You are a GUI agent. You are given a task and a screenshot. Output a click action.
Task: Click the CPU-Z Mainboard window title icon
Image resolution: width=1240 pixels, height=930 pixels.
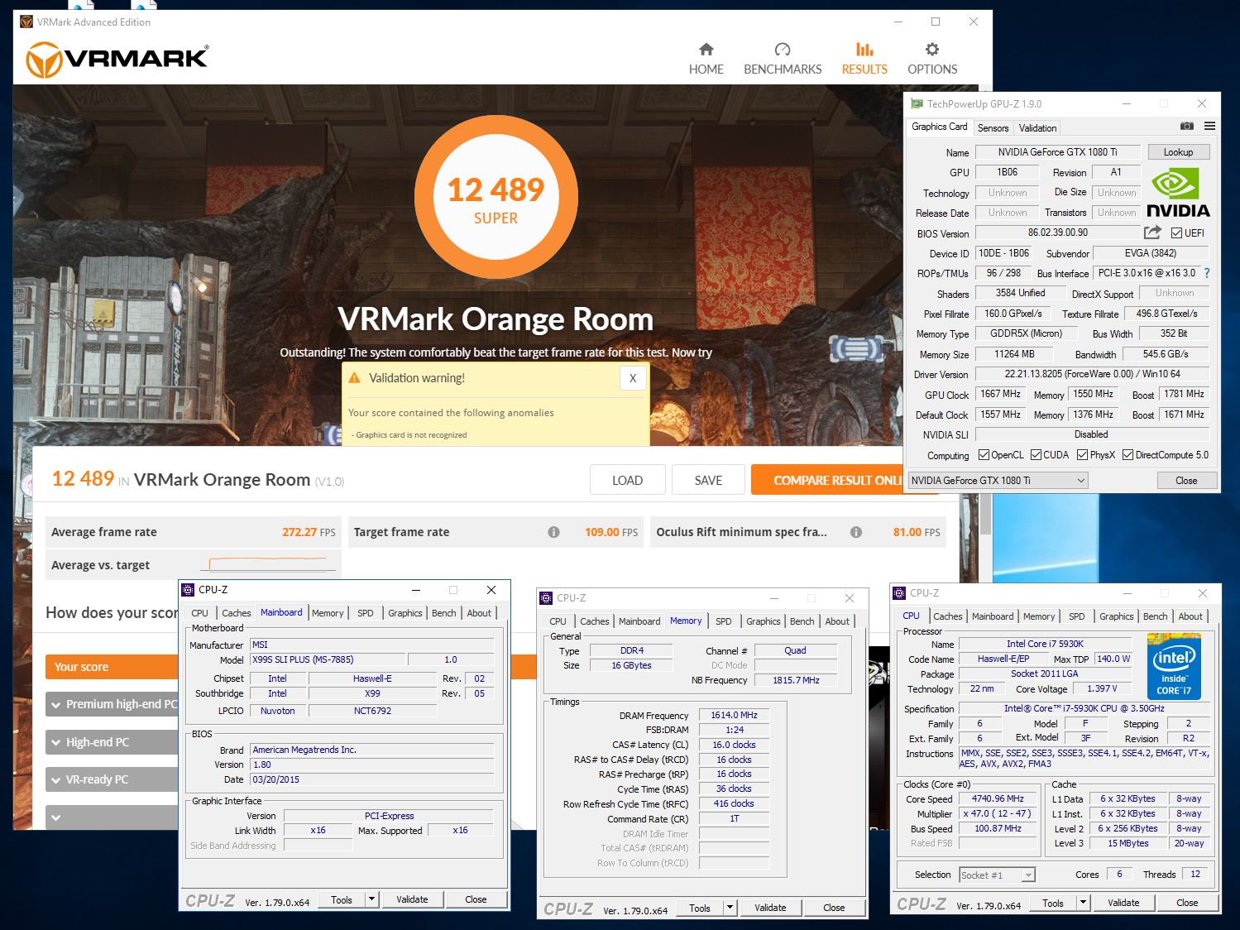(x=188, y=590)
